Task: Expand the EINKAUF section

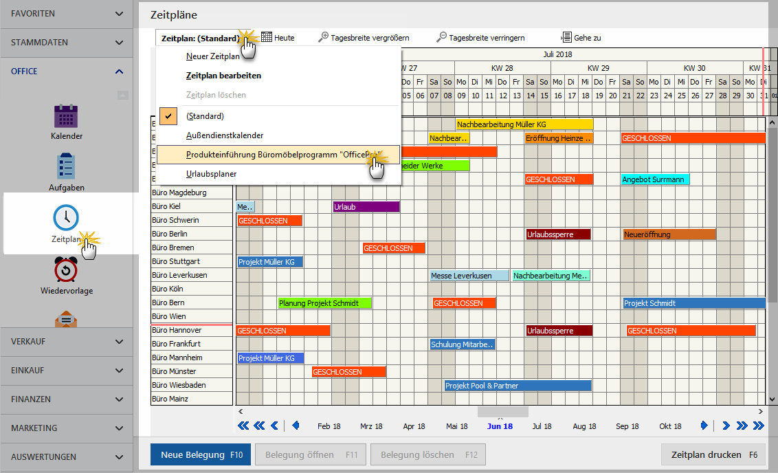Action: coord(67,371)
